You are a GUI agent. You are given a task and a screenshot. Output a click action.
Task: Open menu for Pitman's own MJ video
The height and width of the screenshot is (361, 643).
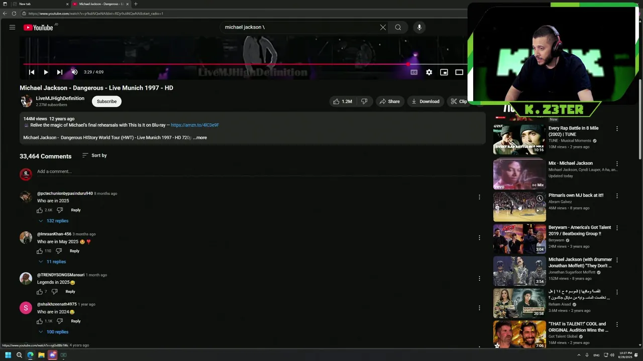pos(617,196)
